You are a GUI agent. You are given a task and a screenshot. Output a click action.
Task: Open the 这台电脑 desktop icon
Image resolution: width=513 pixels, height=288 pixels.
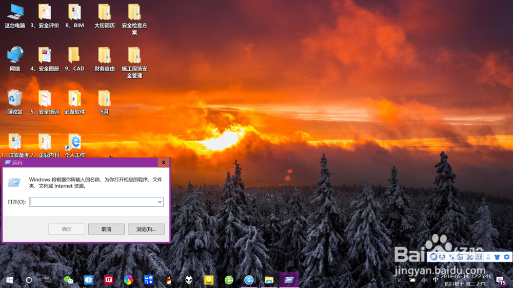(x=15, y=16)
